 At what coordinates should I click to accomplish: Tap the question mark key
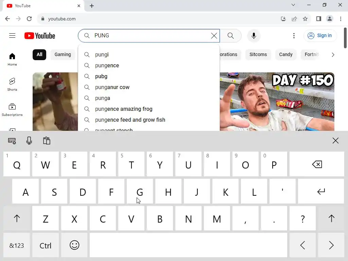coord(302,219)
